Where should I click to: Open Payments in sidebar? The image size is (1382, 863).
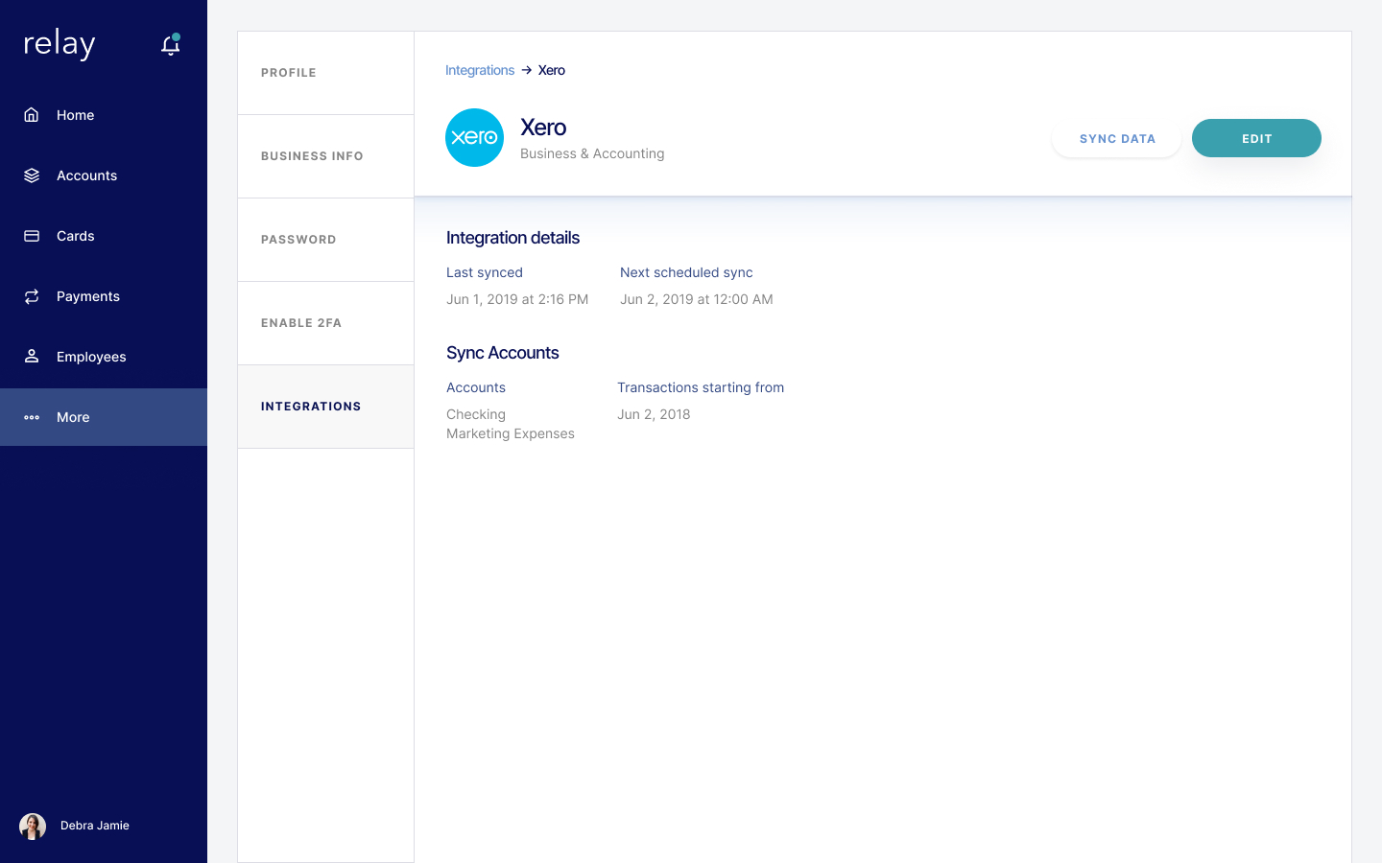104,296
